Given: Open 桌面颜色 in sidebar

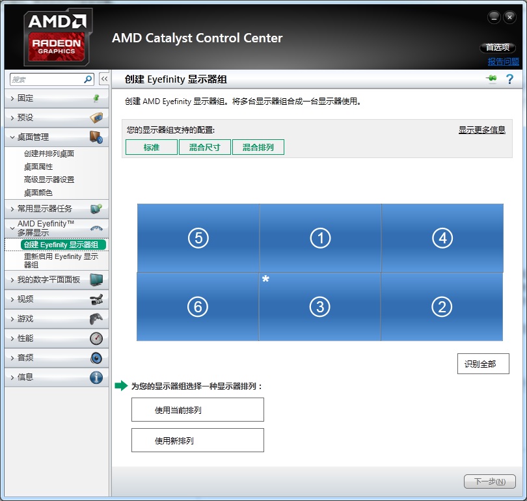Looking at the screenshot, I should pyautogui.click(x=38, y=193).
